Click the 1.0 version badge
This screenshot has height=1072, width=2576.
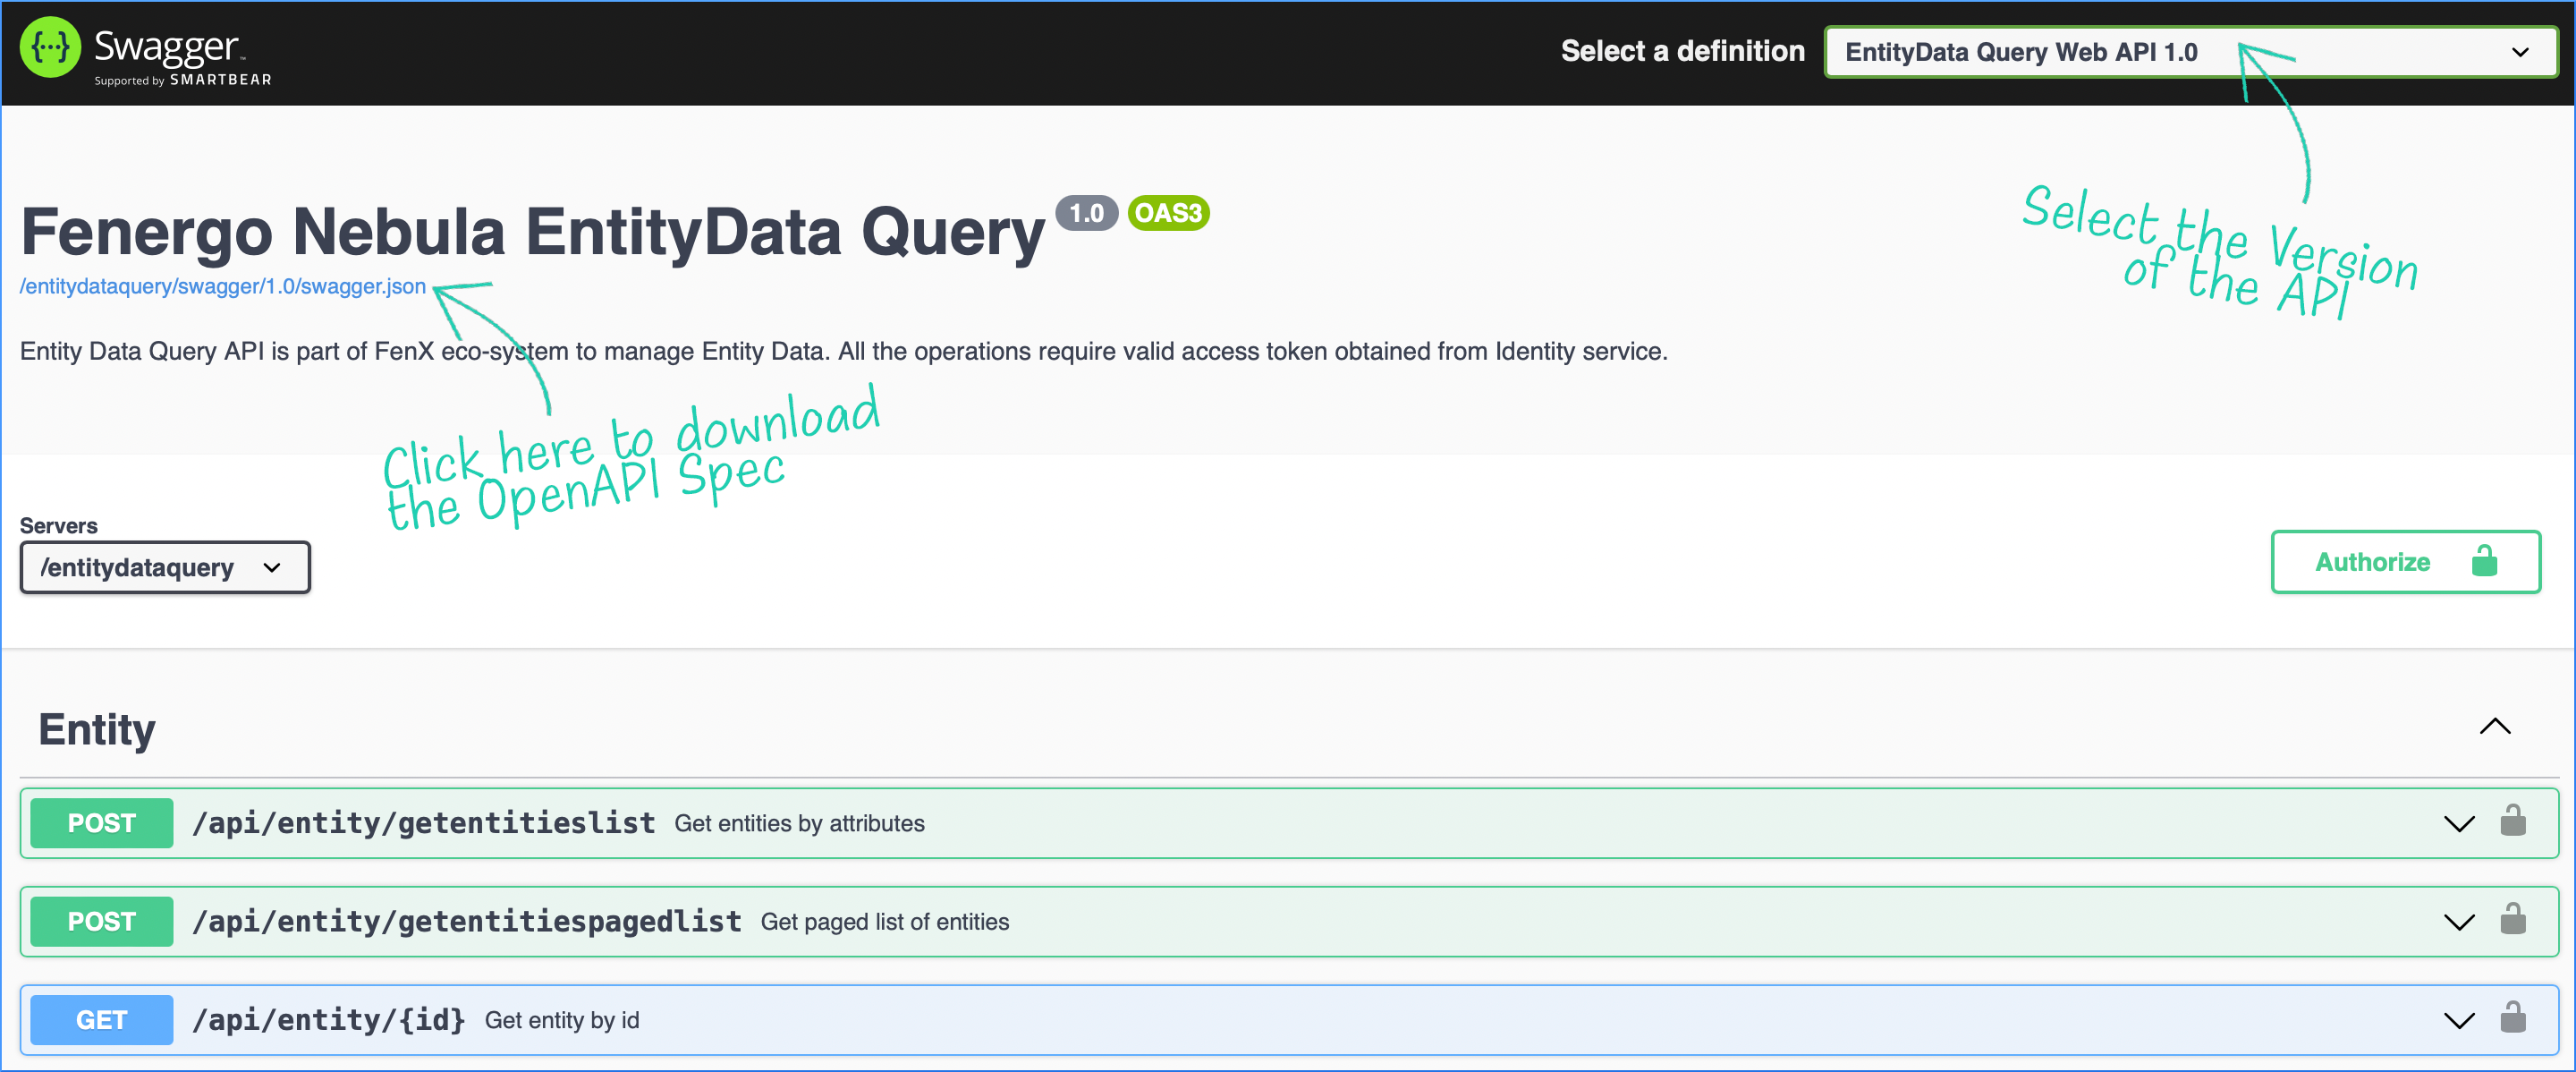pyautogui.click(x=1086, y=213)
